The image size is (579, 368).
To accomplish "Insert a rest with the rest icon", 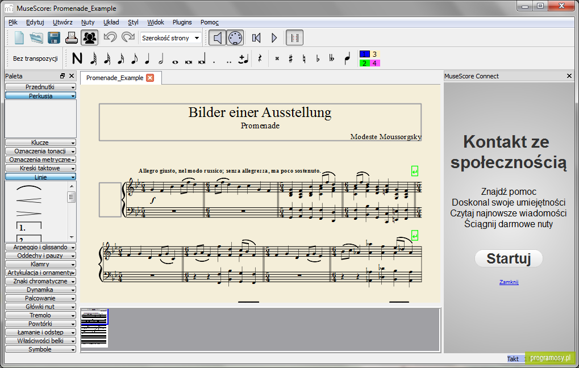I will click(260, 58).
